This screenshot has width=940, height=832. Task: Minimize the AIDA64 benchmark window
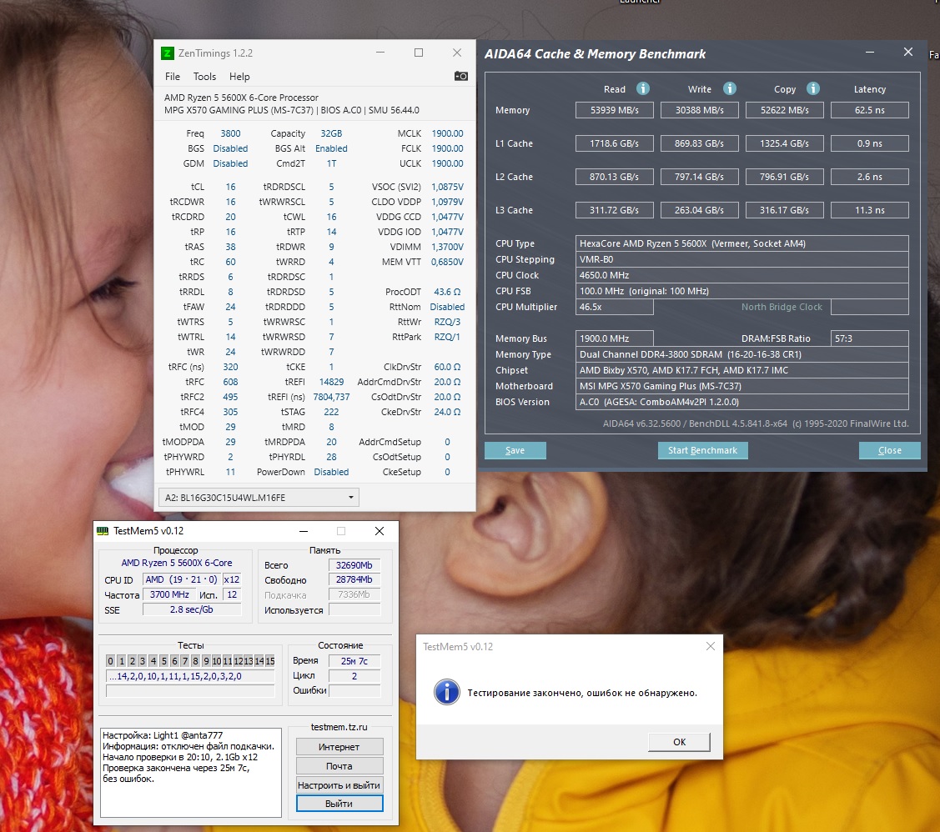point(870,53)
